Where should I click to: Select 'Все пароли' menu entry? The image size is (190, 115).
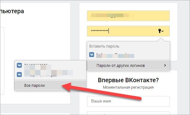coord(50,85)
